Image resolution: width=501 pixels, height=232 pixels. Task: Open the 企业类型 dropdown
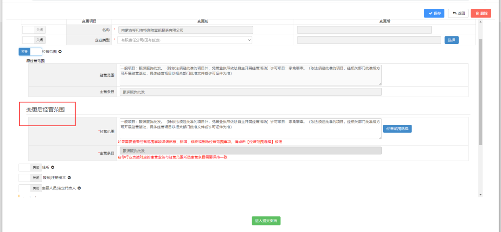tap(185, 40)
